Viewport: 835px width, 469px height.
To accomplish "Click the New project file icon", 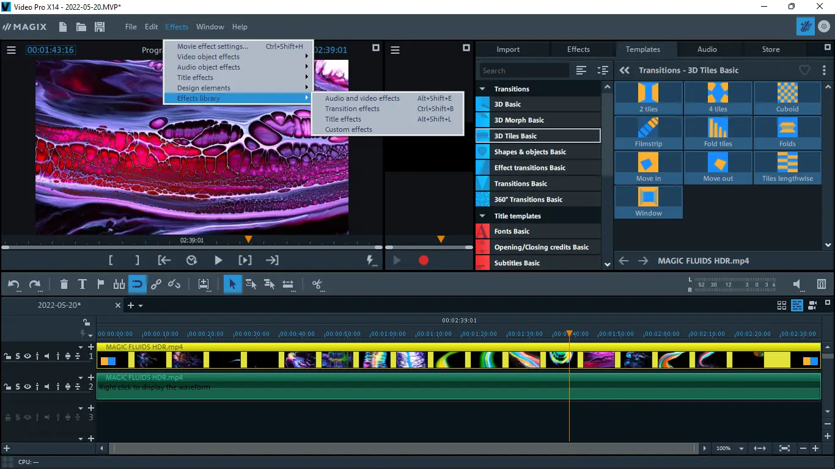I will 63,27.
